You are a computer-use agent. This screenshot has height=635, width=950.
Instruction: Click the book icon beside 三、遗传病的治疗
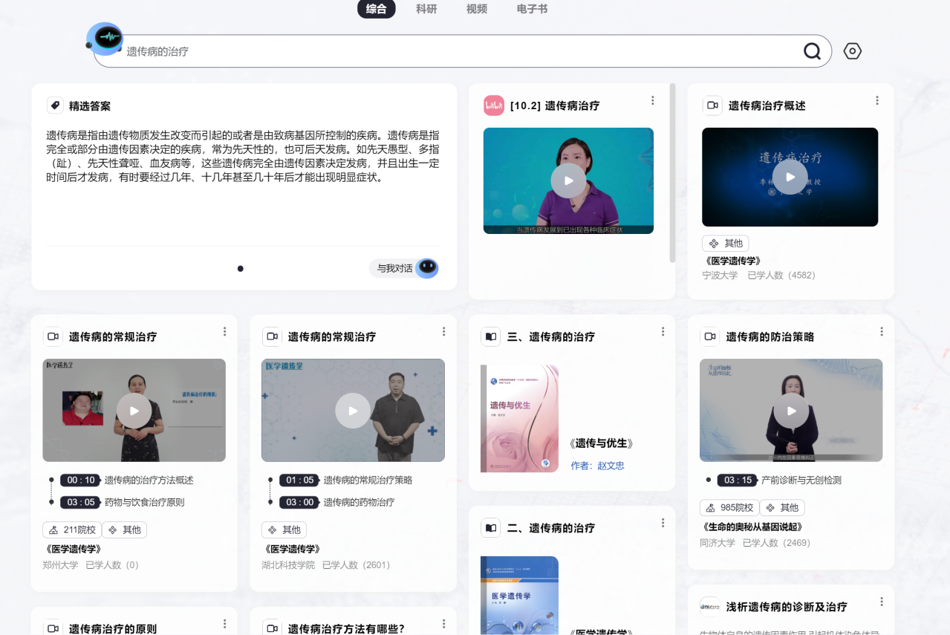pyautogui.click(x=490, y=336)
